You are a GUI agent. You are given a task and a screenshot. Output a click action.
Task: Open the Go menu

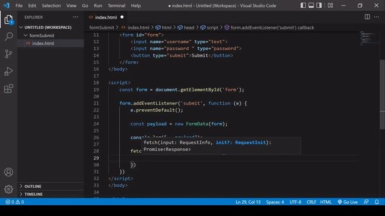(x=85, y=5)
